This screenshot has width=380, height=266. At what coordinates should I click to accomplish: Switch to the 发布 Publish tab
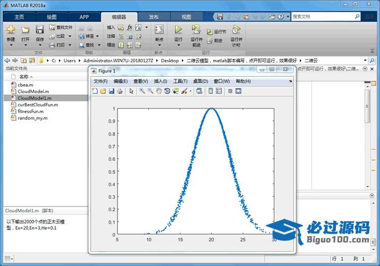coord(154,17)
